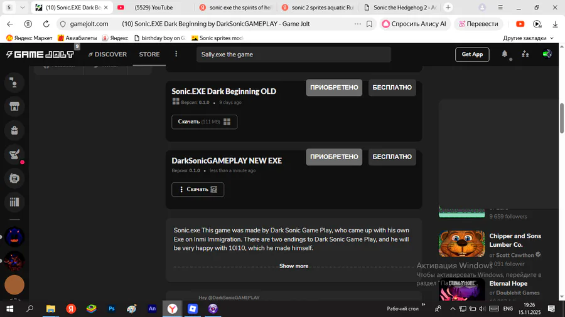
Task: Open Adobe Animate from the taskbar
Action: [x=152, y=308]
